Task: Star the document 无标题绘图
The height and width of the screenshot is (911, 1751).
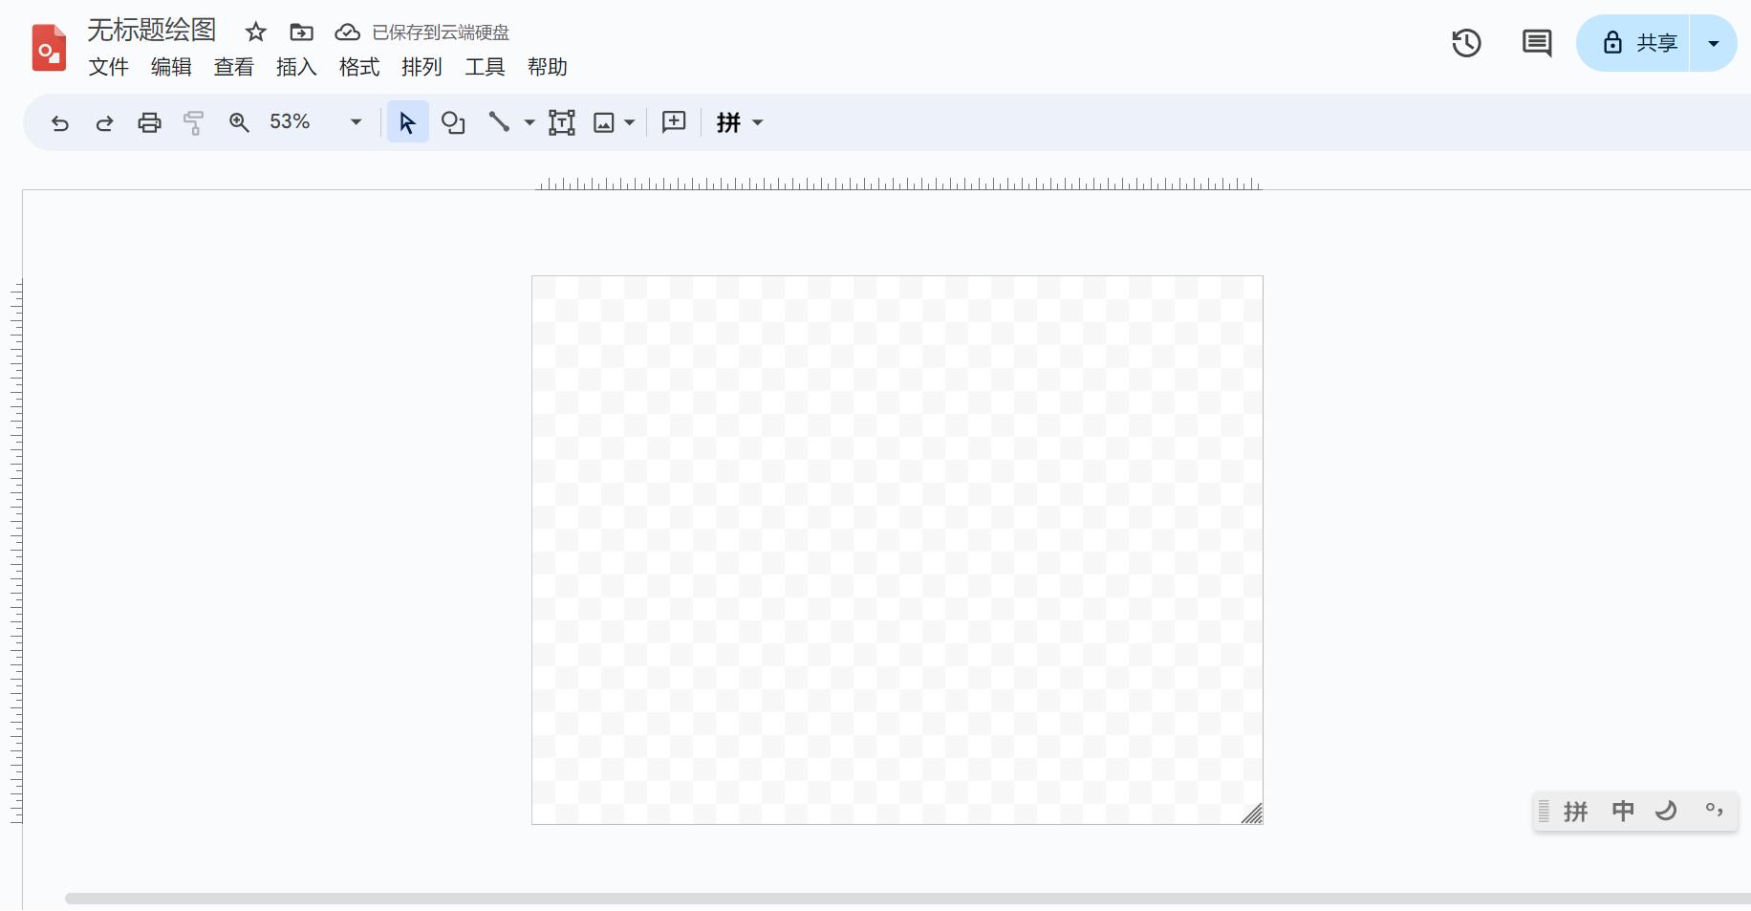Action: (255, 33)
